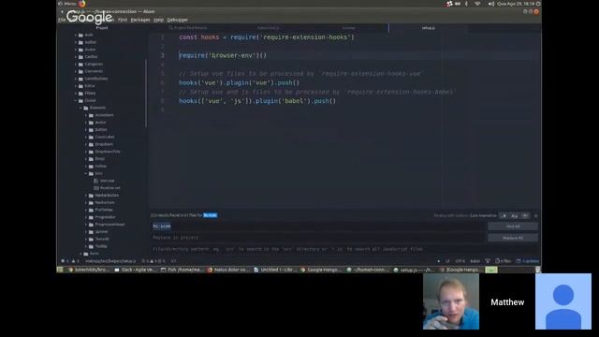Switch to the Untitled 1 LibreOffice taskbar window
The width and height of the screenshot is (599, 337).
point(275,270)
